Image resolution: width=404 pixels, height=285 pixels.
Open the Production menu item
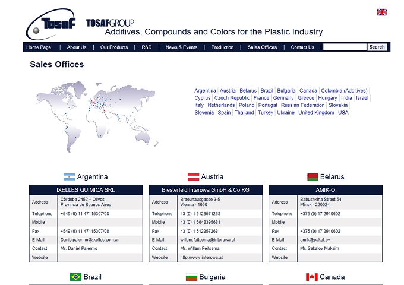pos(222,47)
